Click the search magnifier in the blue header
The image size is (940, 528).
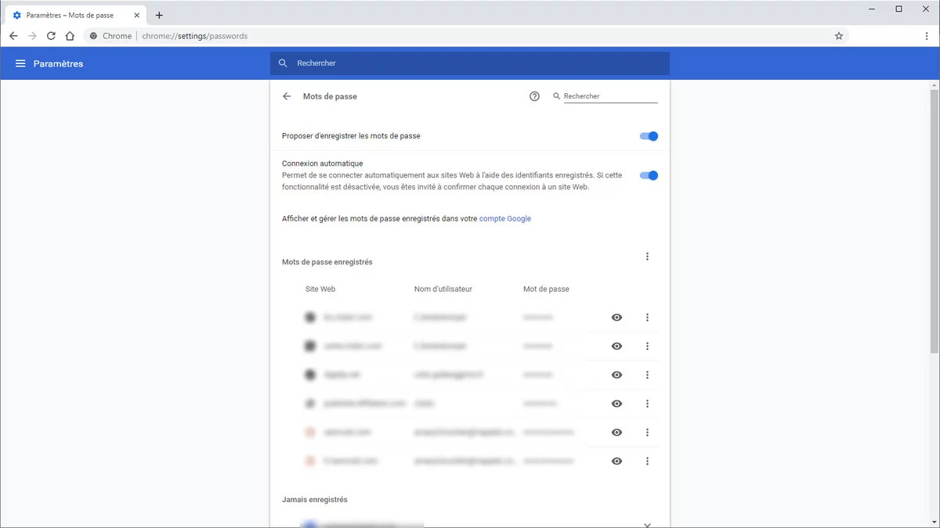[282, 63]
